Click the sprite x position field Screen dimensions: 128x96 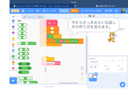(x=112, y=61)
